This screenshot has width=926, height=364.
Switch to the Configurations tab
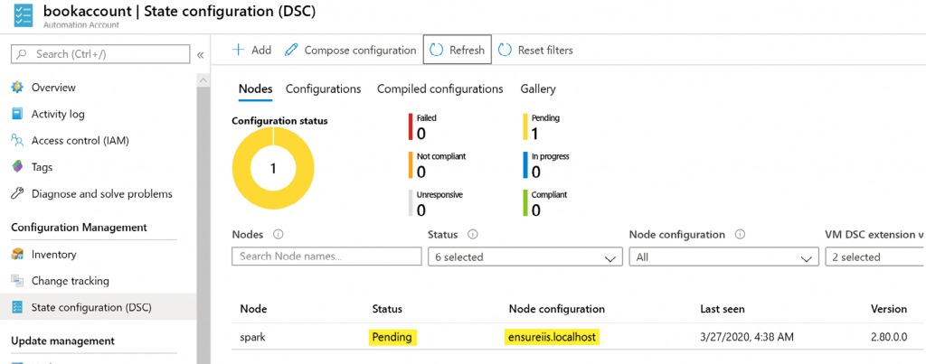(x=323, y=89)
